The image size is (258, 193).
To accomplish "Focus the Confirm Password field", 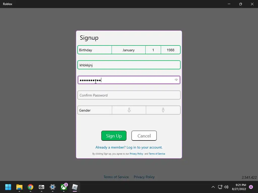I will [129, 95].
